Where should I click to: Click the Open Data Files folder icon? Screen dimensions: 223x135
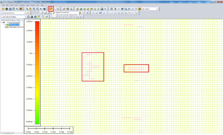pyautogui.click(x=3, y=9)
